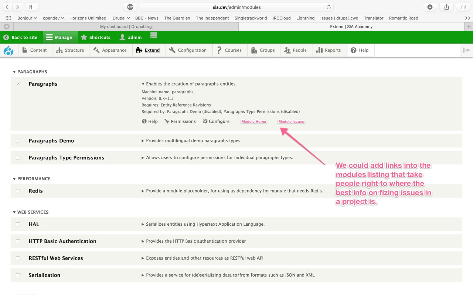Viewport: 473px width, 295px height.
Task: Open the Favorites grid icon
Action: coord(8,18)
